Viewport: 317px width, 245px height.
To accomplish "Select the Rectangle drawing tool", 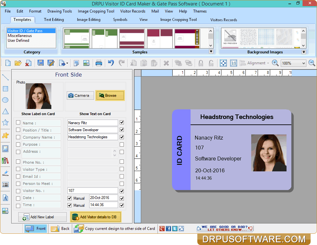I will coord(5,89).
